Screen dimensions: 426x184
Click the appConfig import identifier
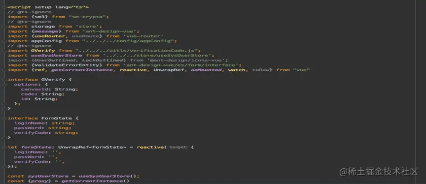(x=46, y=41)
